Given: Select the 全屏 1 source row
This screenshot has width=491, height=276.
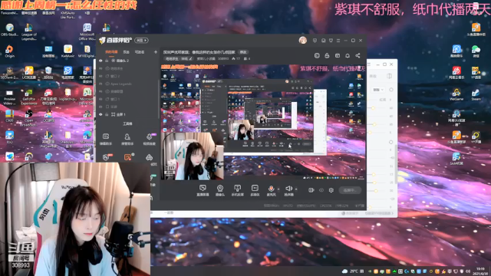Looking at the screenshot, I should (x=127, y=114).
